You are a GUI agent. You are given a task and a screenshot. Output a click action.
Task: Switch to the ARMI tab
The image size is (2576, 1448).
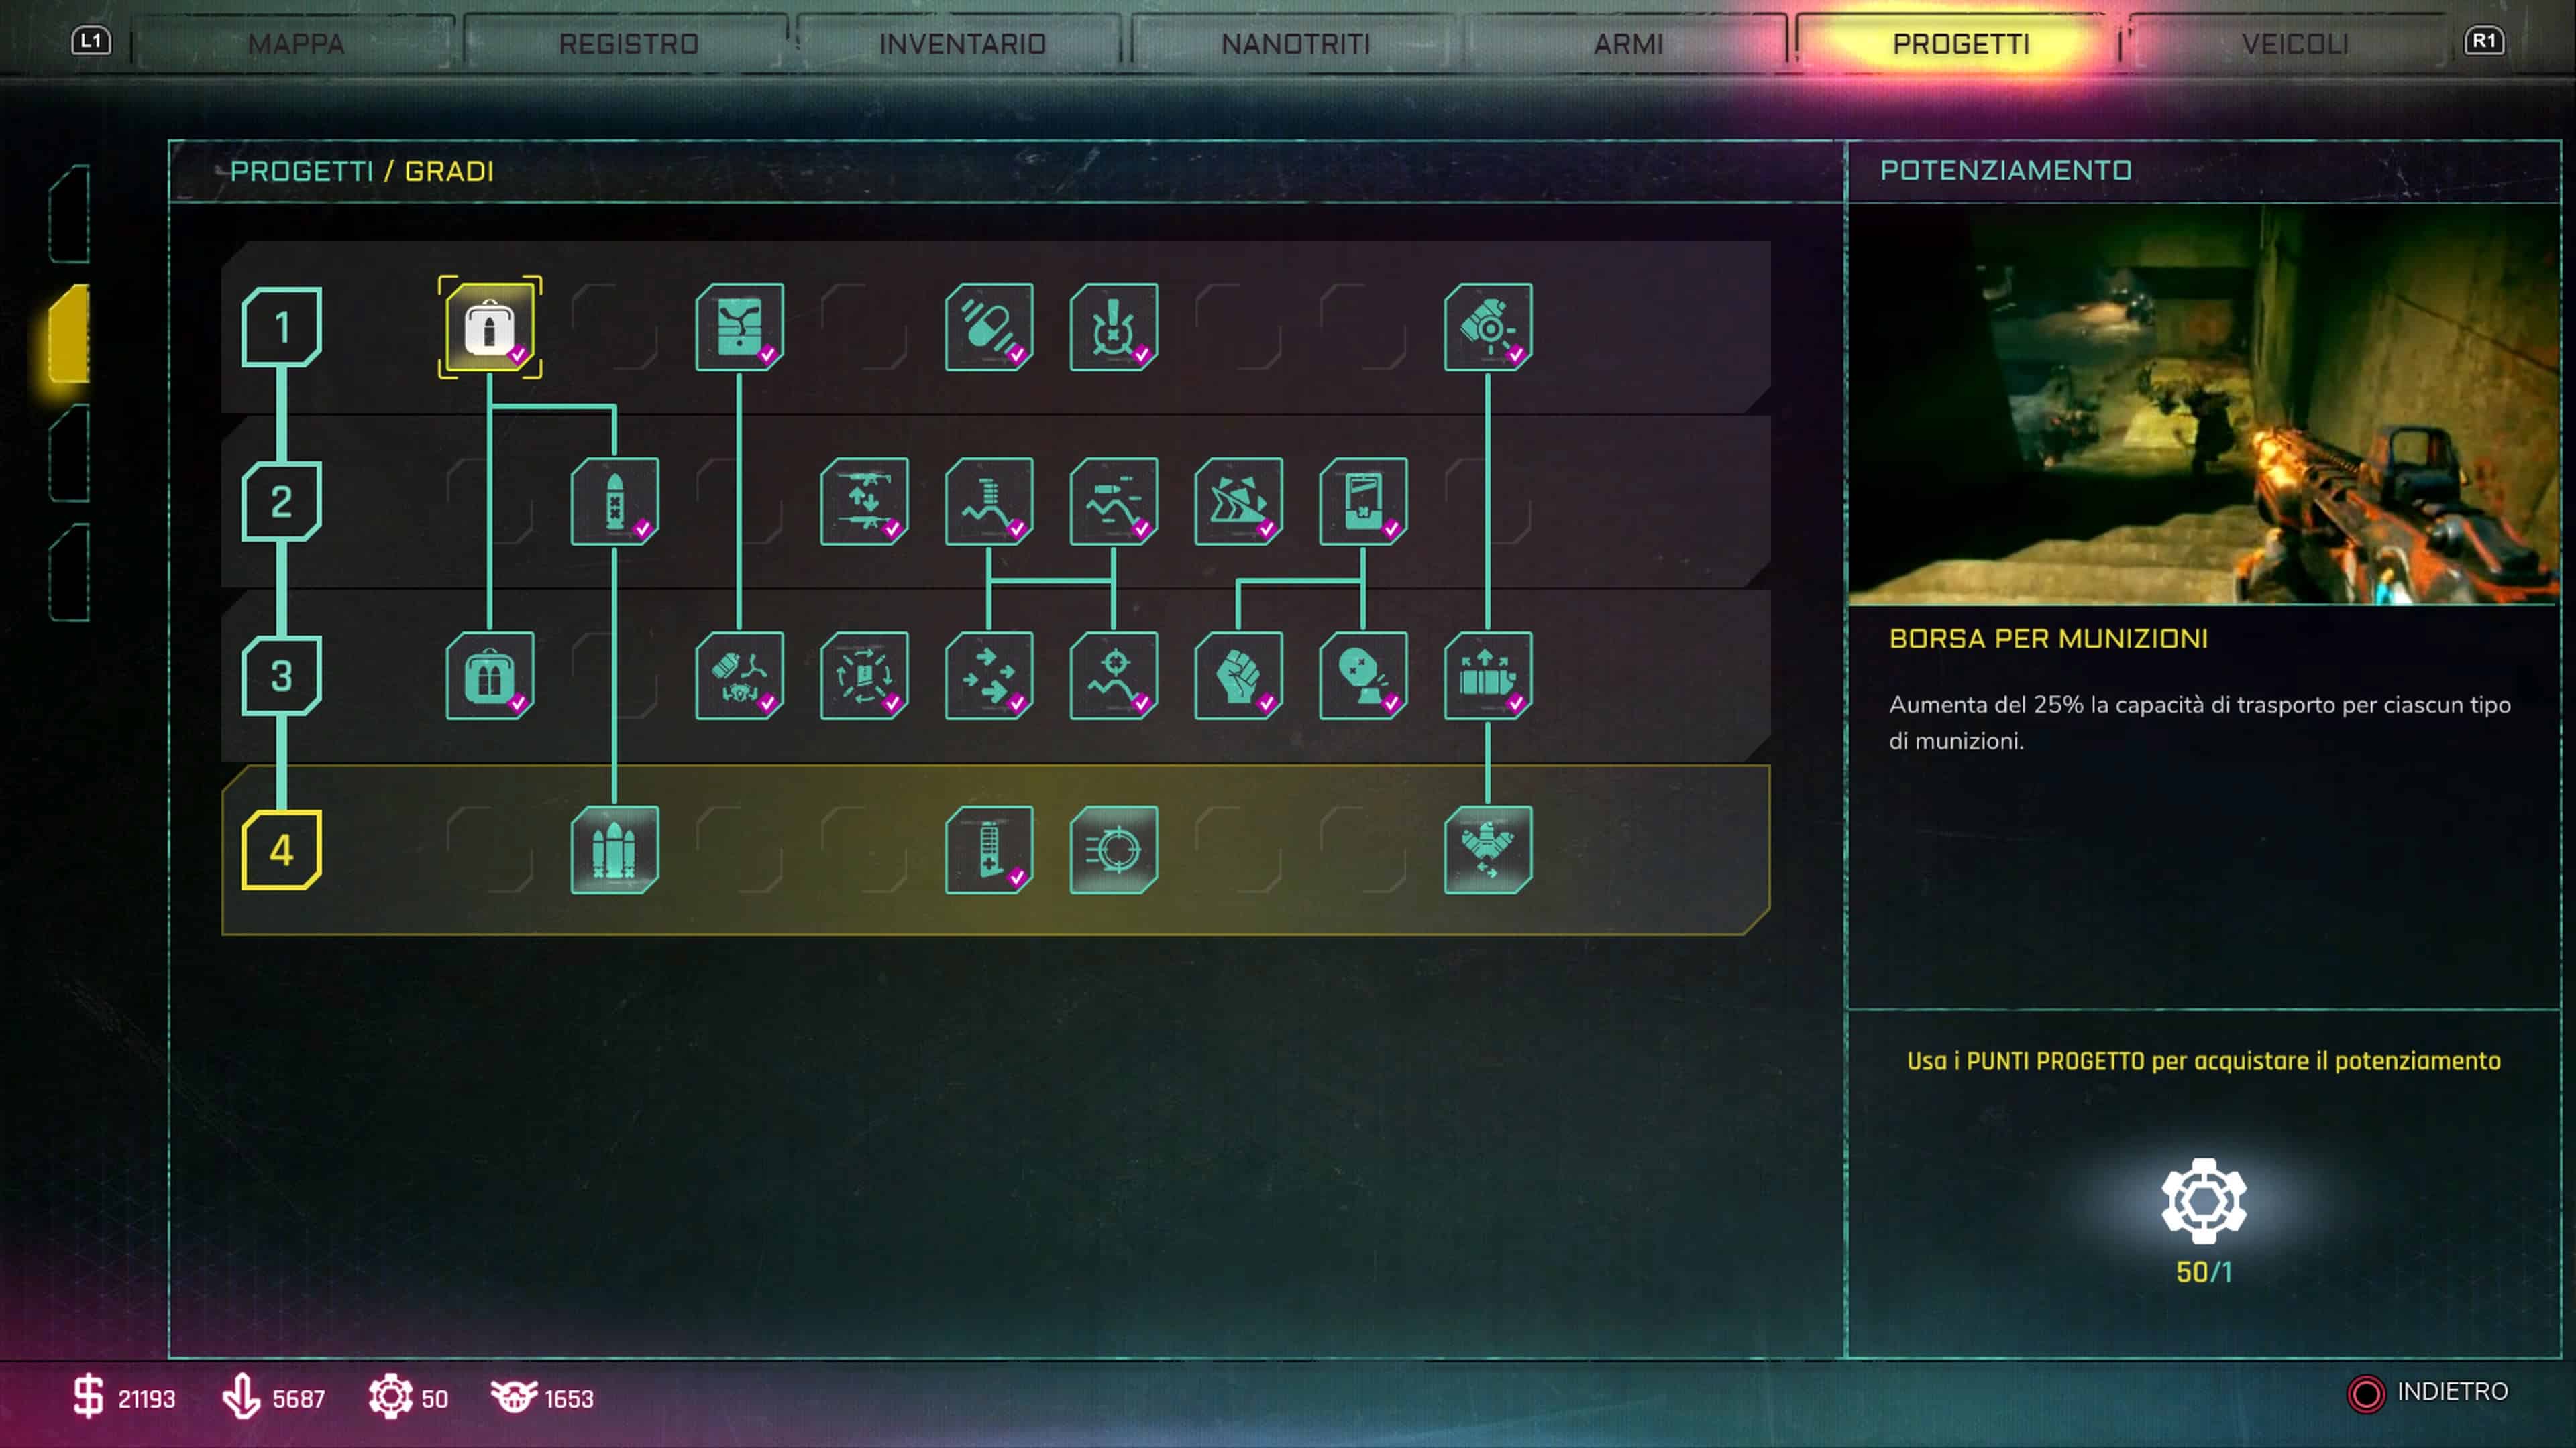pos(1628,44)
